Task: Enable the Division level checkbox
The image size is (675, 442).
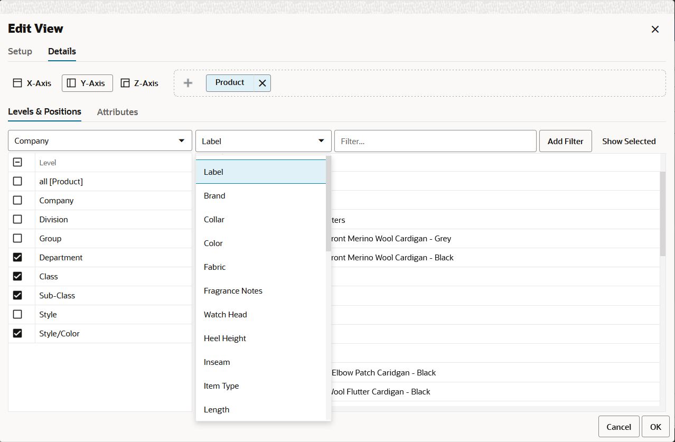Action: (x=17, y=219)
